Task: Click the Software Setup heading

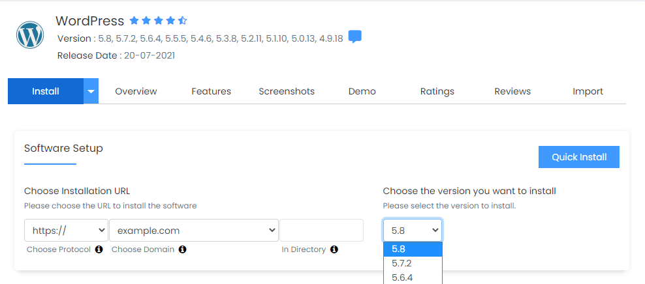Action: pos(63,148)
